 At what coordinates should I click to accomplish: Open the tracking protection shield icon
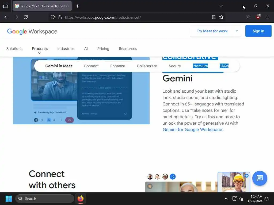[53, 17]
